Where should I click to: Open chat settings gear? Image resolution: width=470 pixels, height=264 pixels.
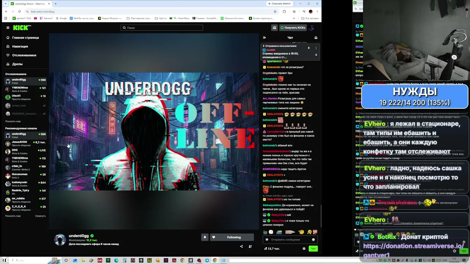[304, 249]
